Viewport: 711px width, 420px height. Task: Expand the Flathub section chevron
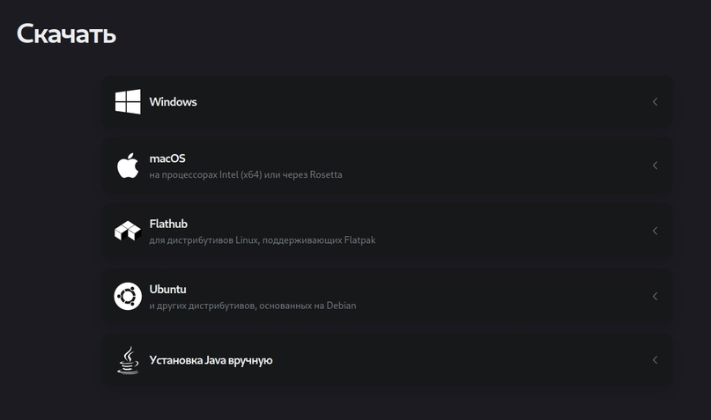[655, 231]
